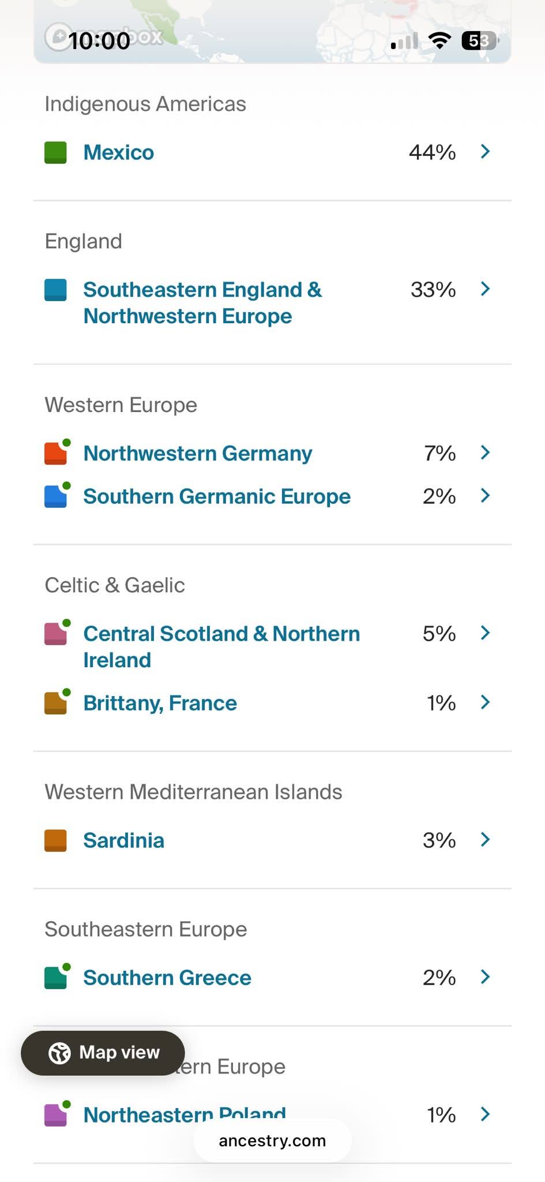Tap the blue Southern Germanic Europe icon
This screenshot has width=545, height=1182.
57,495
